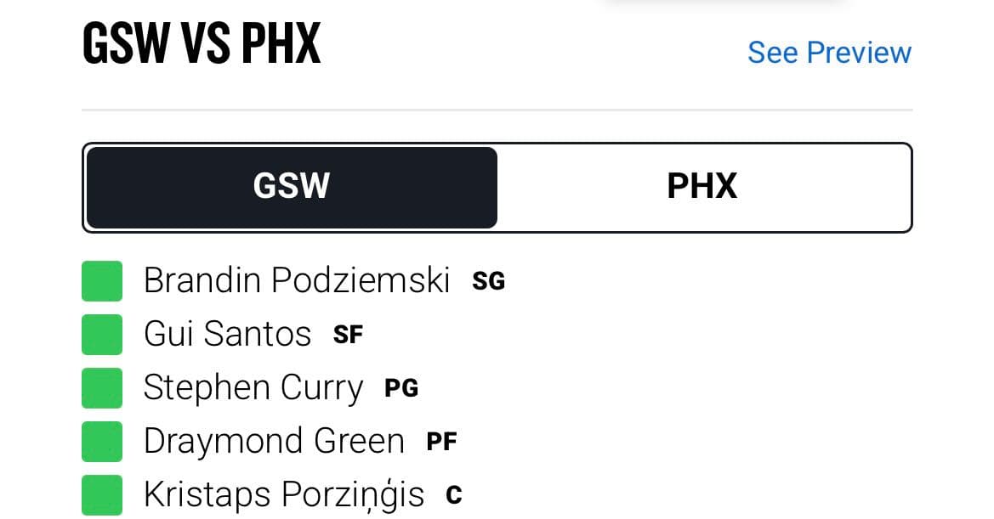Click green status square beside Gui Santos

coord(101,334)
